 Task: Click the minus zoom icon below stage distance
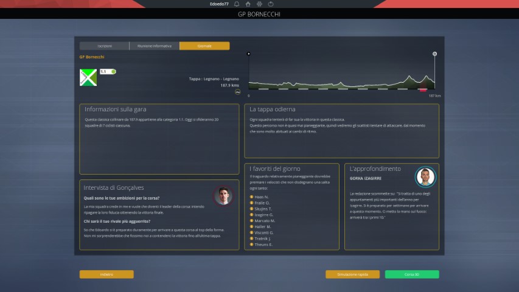point(237,92)
